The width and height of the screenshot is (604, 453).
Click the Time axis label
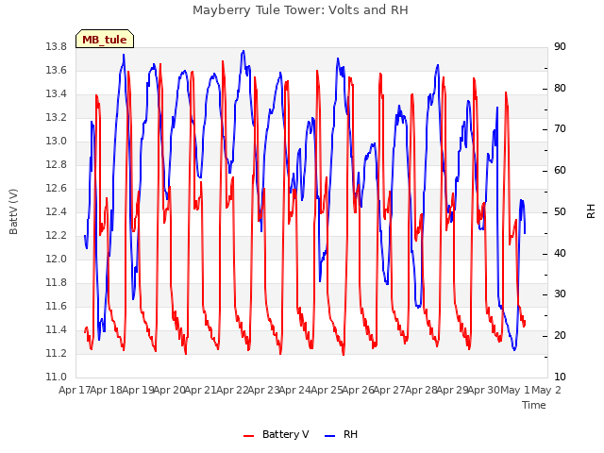click(534, 405)
